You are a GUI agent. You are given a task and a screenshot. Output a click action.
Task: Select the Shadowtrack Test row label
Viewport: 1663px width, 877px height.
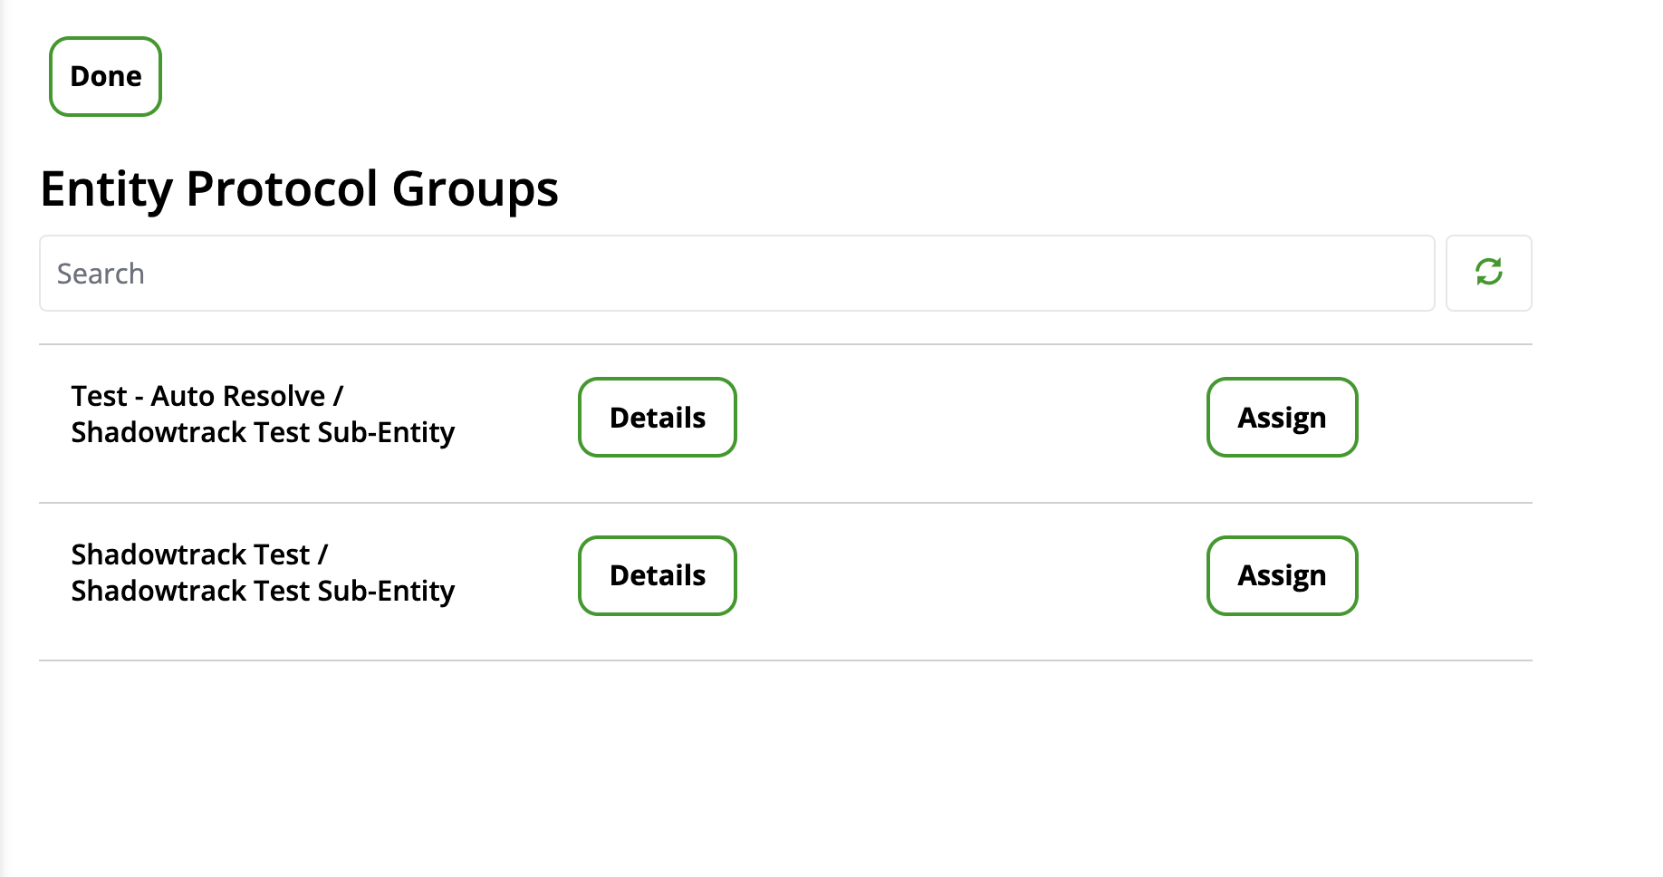(199, 554)
